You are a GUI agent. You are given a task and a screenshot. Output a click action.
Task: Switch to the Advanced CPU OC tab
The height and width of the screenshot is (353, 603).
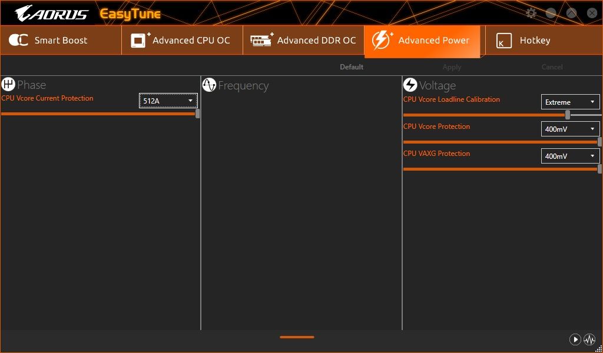[x=183, y=41]
